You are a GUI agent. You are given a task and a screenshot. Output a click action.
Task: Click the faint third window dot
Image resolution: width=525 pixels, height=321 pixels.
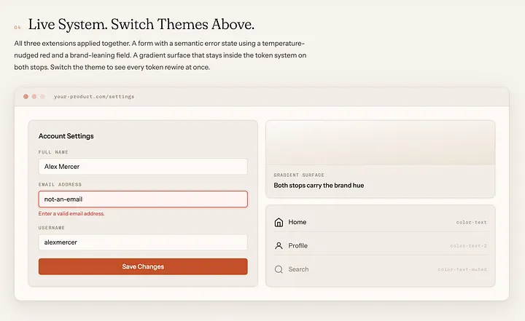click(42, 97)
